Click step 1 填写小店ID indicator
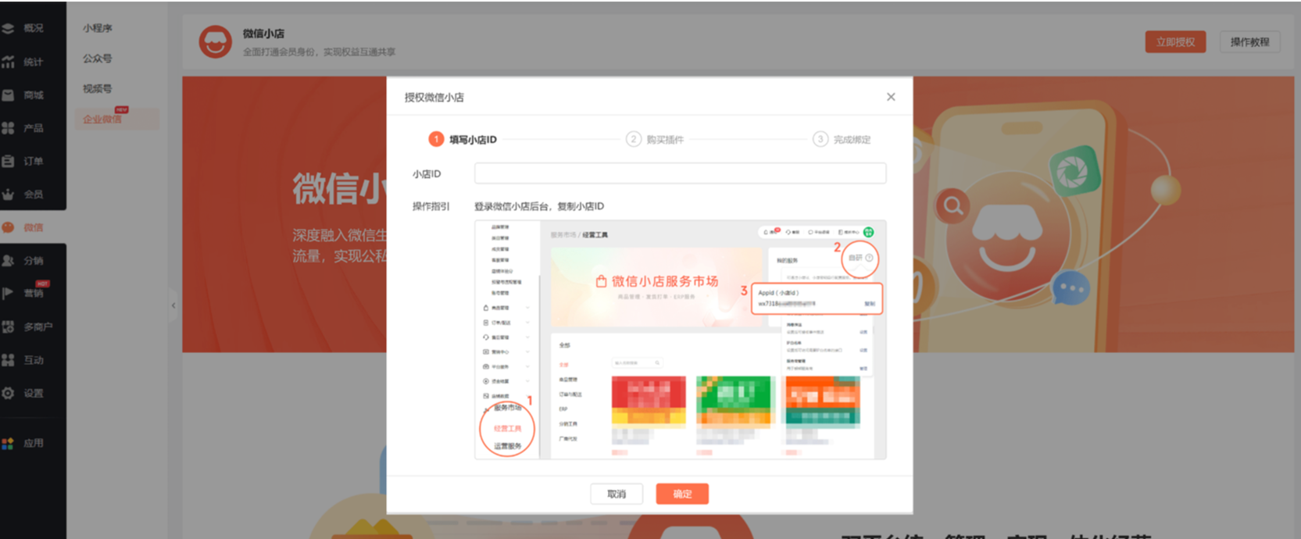This screenshot has width=1301, height=539. click(463, 139)
